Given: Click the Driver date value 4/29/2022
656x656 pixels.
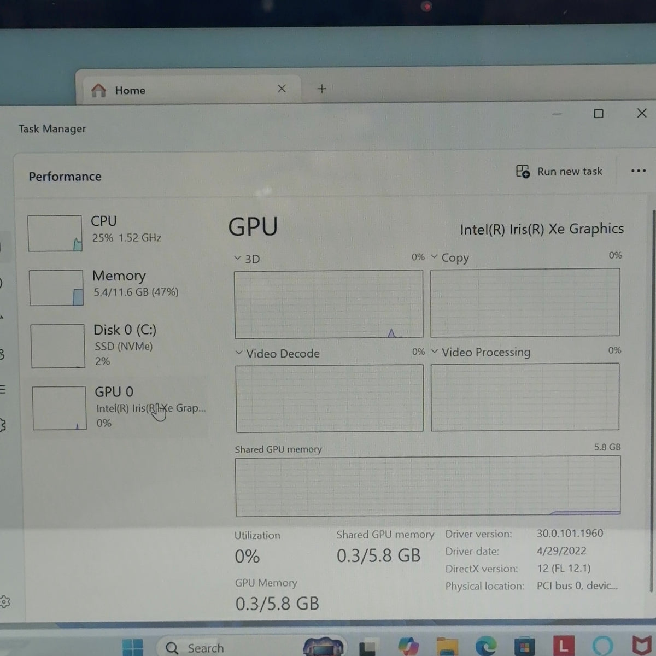Looking at the screenshot, I should [x=561, y=550].
